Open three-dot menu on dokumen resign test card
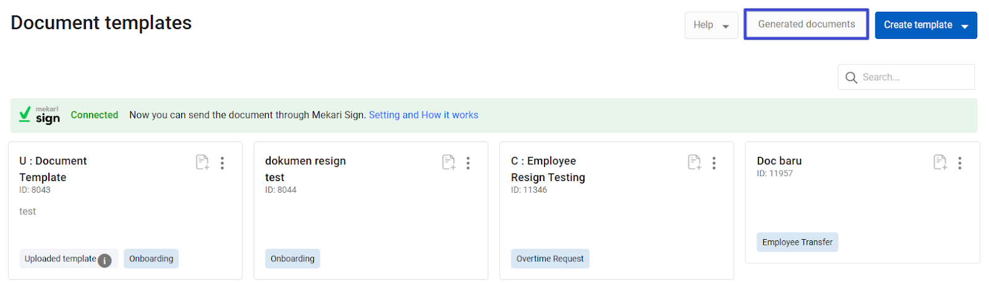Image resolution: width=989 pixels, height=283 pixels. [x=468, y=163]
